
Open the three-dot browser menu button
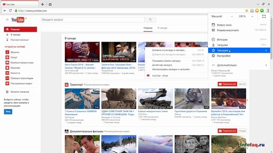pyautogui.click(x=268, y=11)
